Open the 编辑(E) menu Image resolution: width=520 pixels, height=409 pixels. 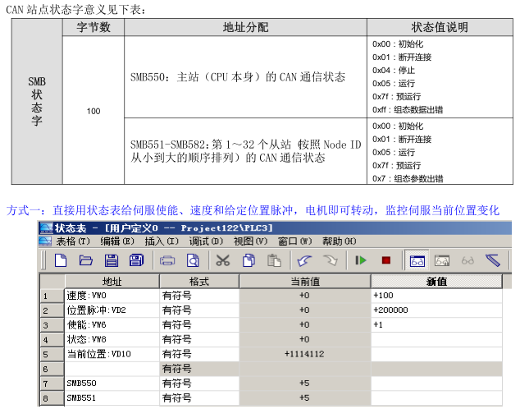click(117, 241)
